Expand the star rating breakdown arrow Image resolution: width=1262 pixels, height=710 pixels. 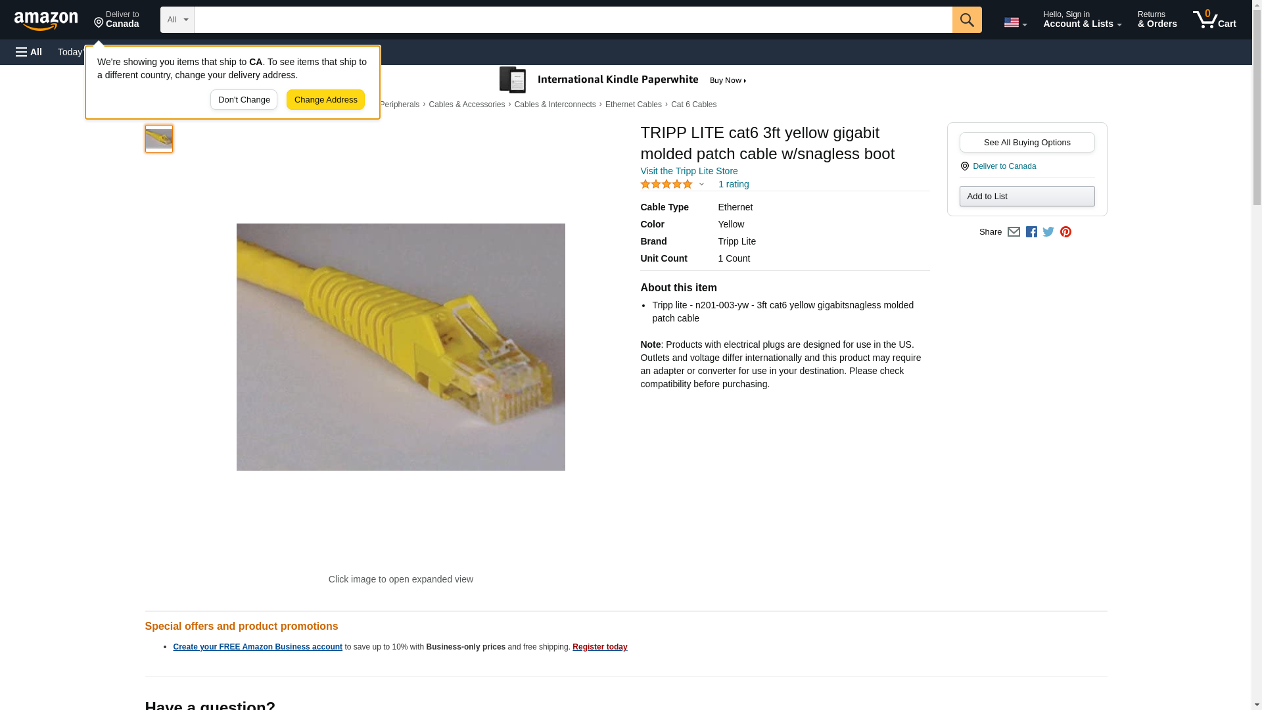point(701,185)
